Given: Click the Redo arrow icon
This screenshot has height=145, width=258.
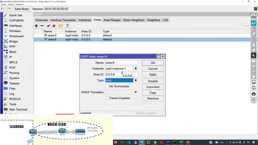Looking at the screenshot, I should coord(8,9).
